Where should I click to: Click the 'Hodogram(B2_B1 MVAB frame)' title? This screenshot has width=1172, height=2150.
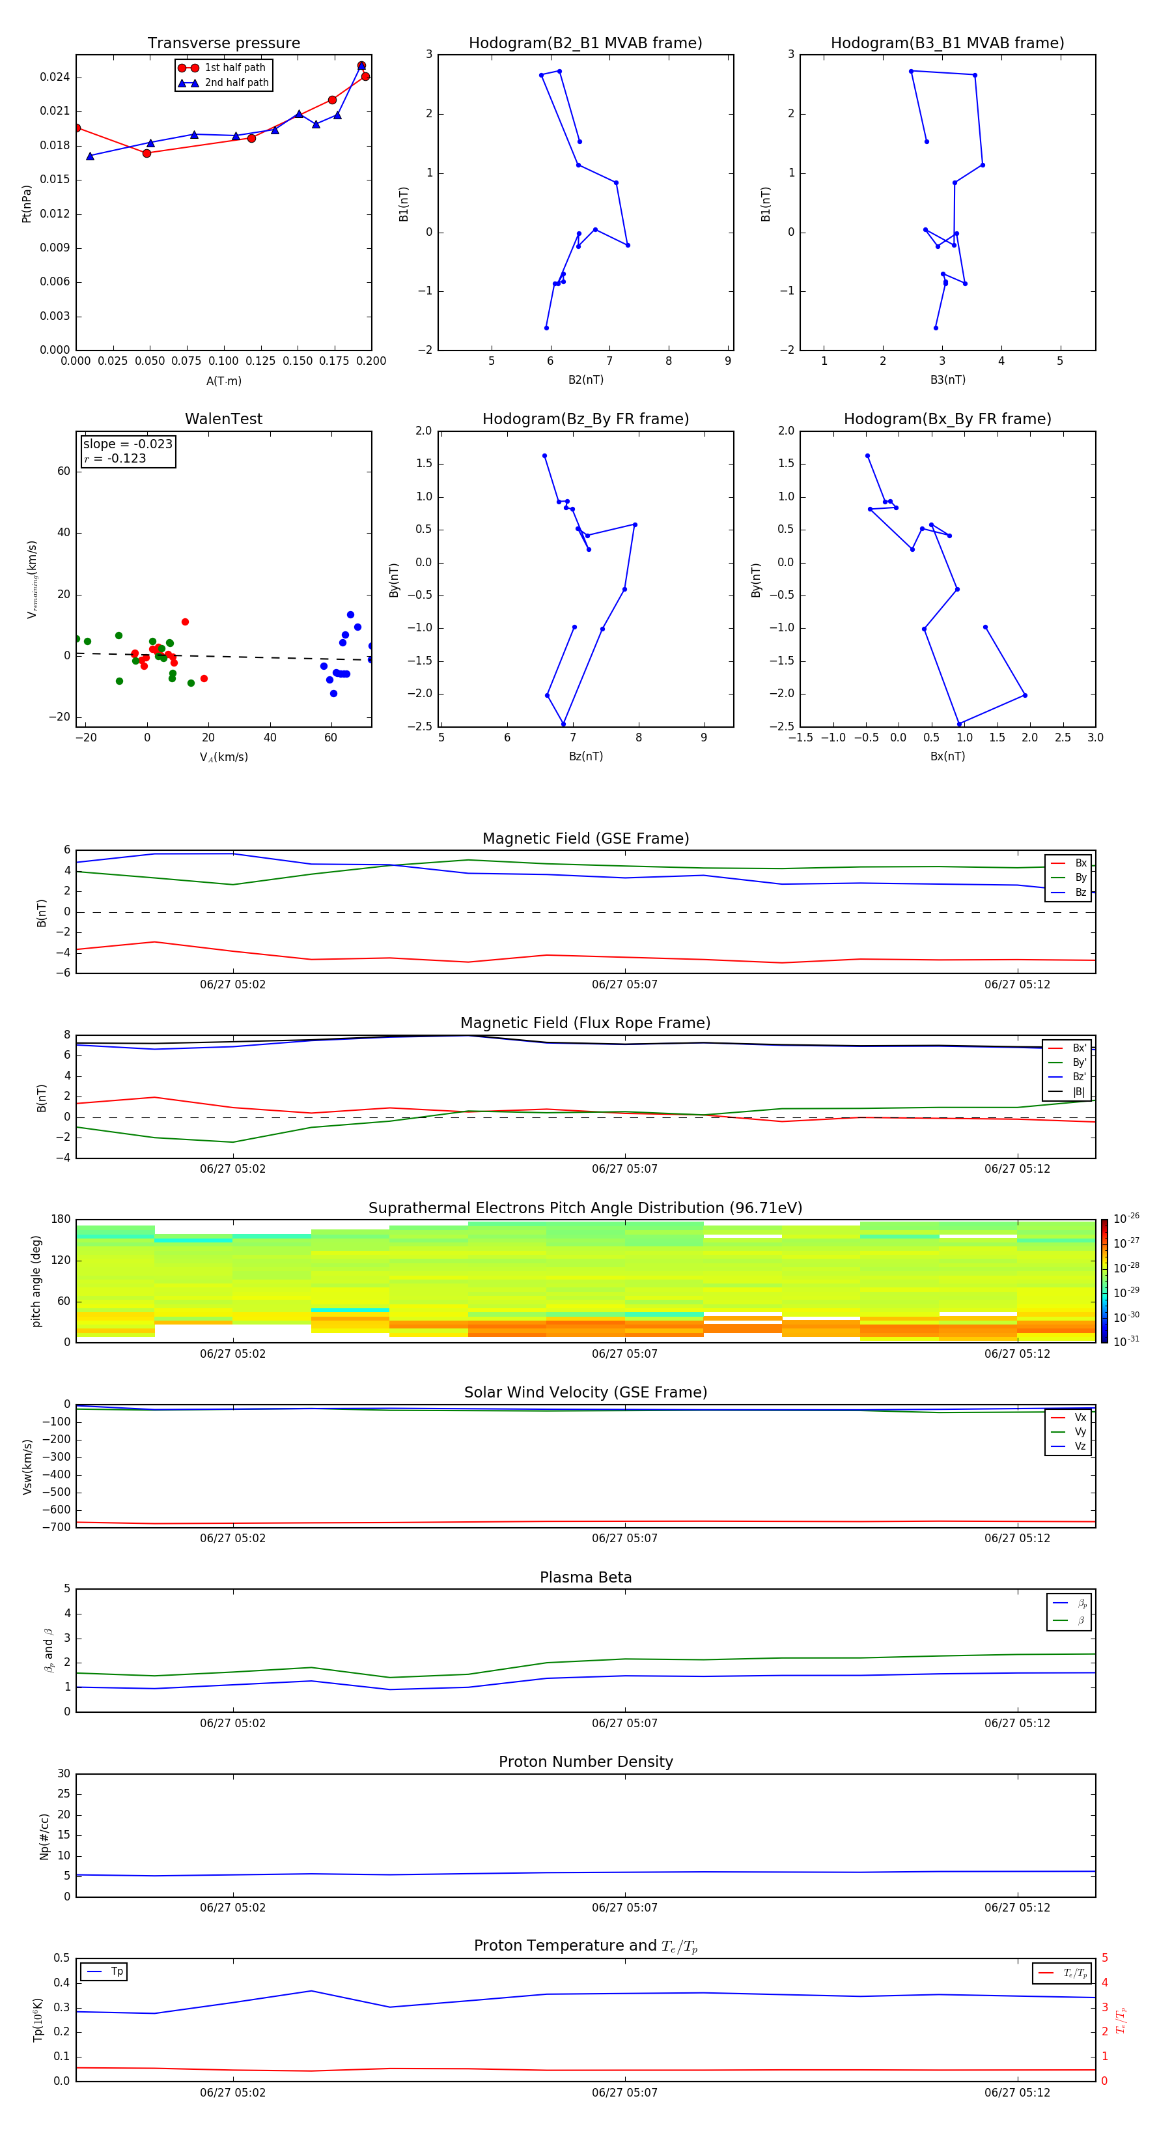pyautogui.click(x=585, y=44)
